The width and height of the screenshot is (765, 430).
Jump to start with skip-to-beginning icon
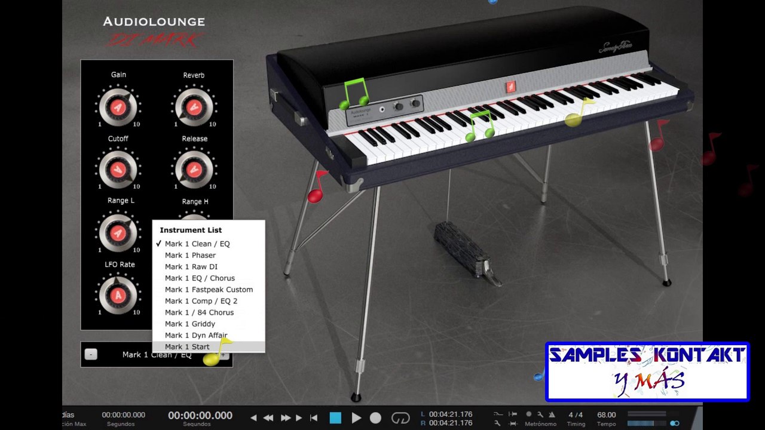314,418
